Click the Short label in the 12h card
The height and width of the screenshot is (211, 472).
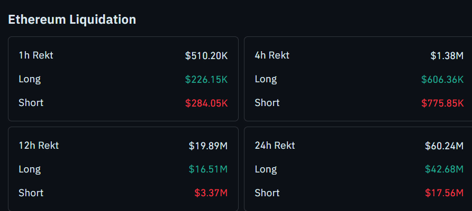tap(31, 193)
